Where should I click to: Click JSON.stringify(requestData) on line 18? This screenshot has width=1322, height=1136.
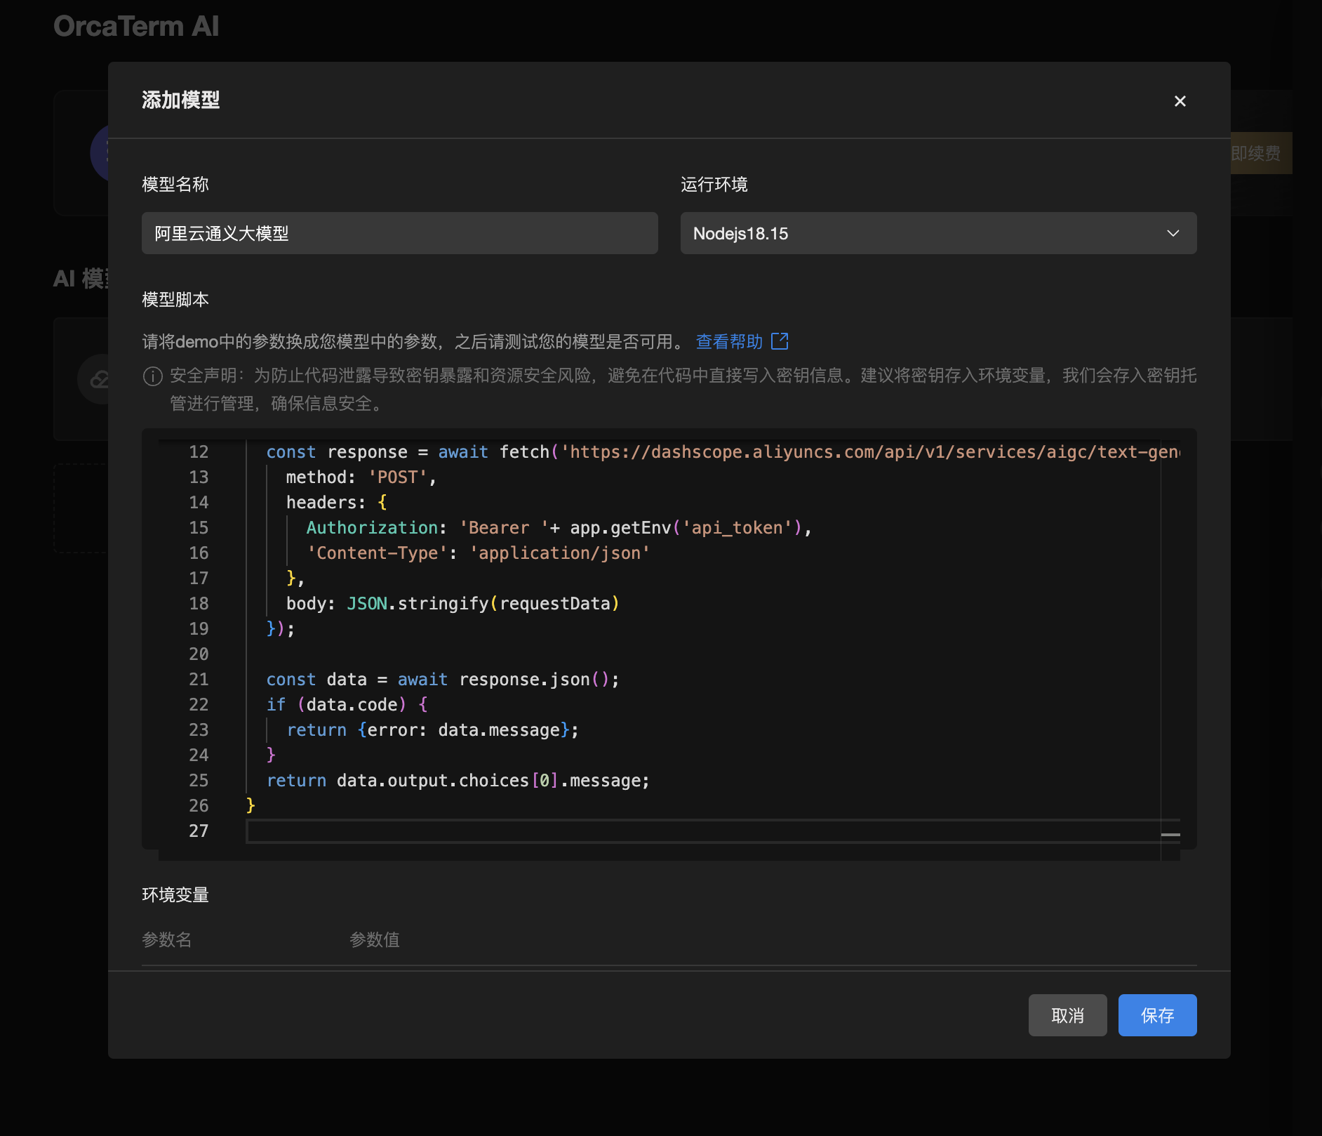[x=483, y=604]
